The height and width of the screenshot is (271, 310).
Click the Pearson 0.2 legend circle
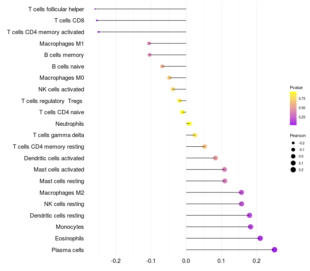293,170
